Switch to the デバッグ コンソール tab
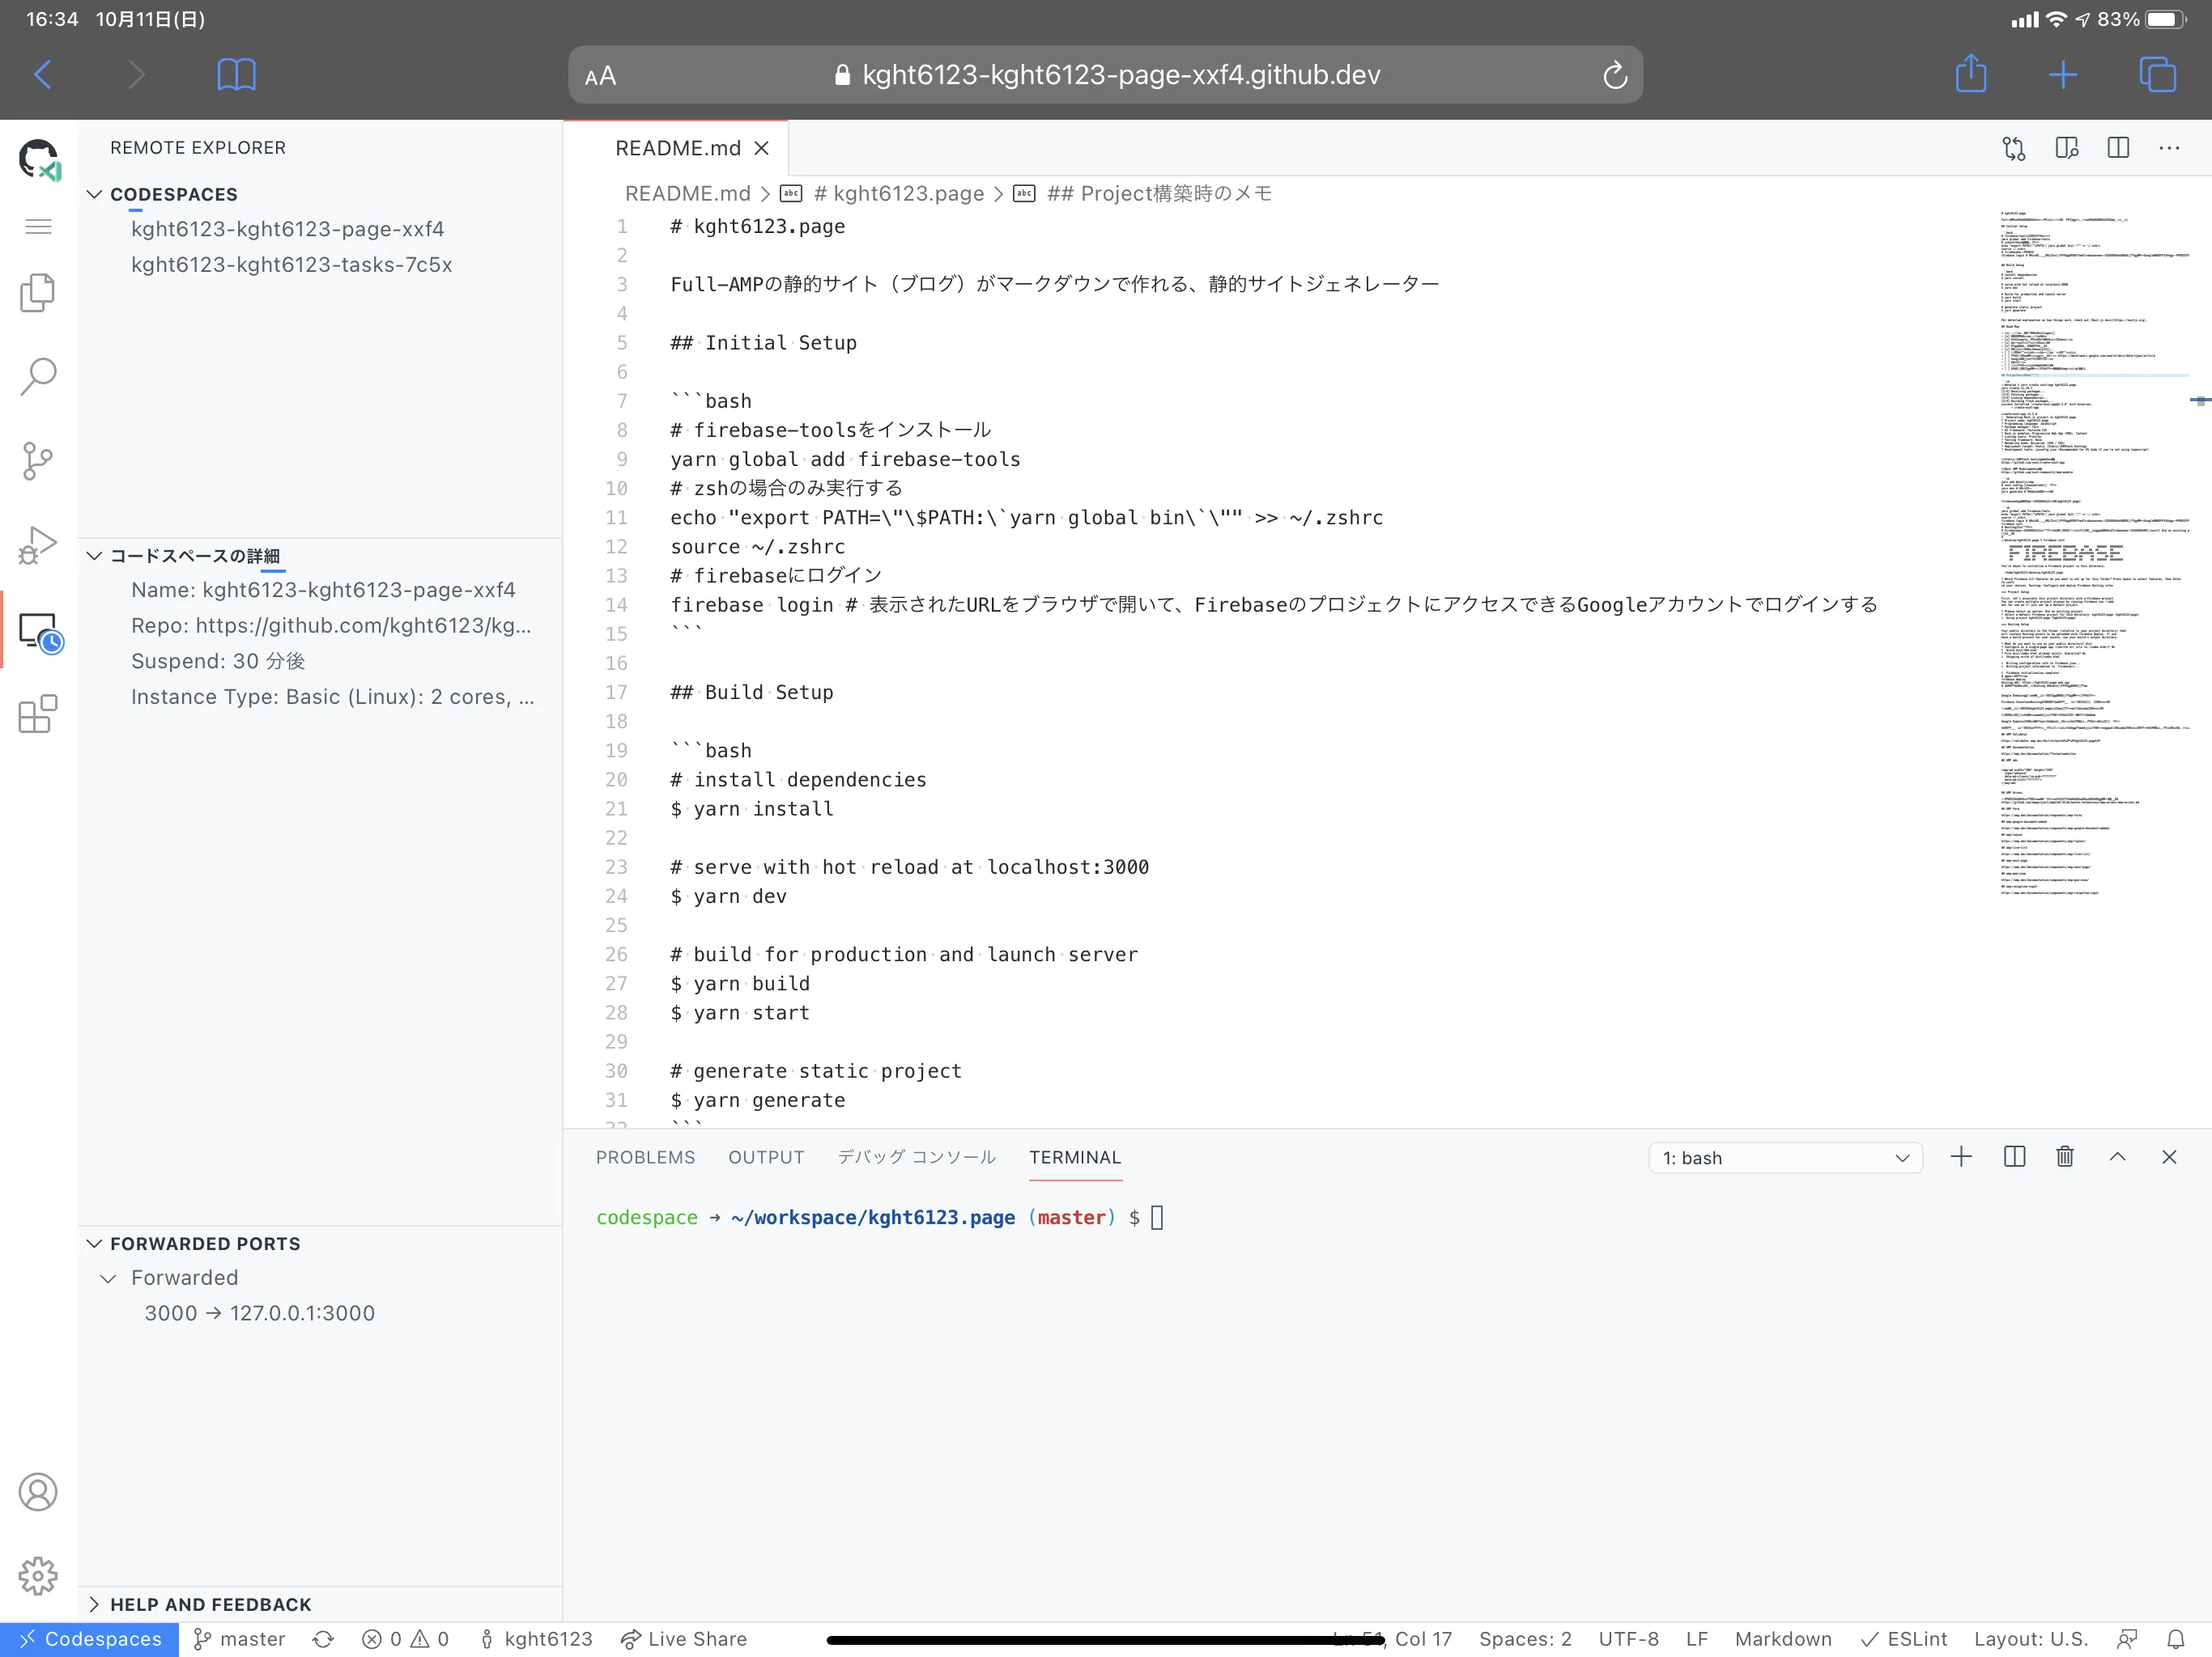 tap(916, 1157)
